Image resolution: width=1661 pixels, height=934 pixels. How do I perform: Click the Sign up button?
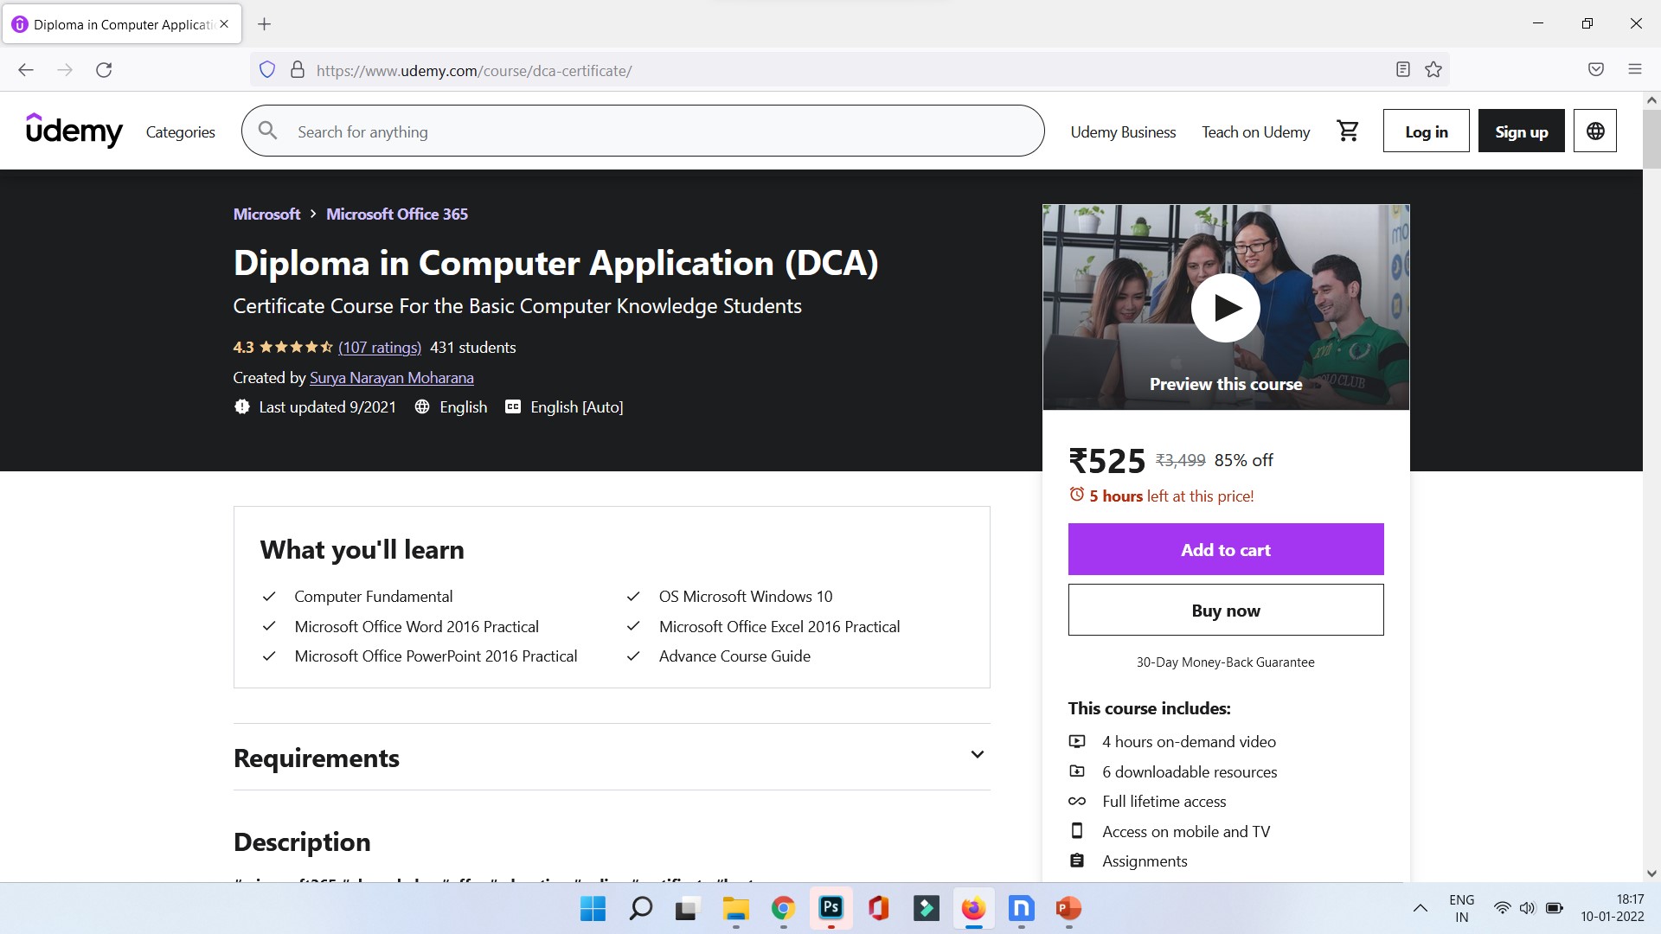(1521, 131)
